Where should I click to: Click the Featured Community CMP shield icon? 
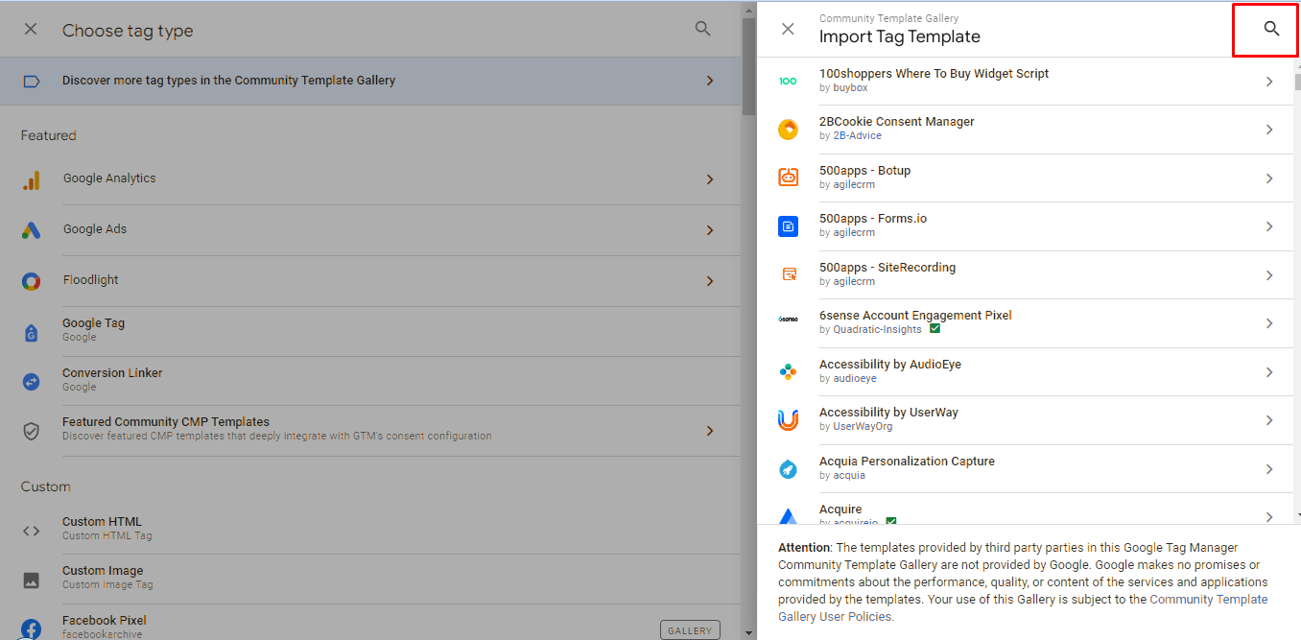coord(31,431)
